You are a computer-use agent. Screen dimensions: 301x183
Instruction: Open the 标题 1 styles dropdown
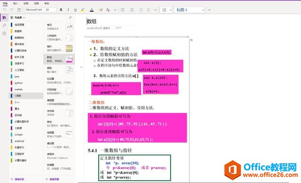[x=190, y=9]
